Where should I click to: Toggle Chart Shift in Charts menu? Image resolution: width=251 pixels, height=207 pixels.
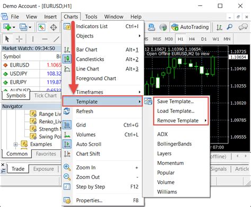103,154
